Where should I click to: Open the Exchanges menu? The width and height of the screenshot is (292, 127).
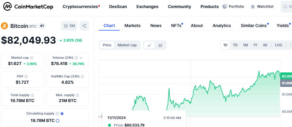tap(147, 7)
